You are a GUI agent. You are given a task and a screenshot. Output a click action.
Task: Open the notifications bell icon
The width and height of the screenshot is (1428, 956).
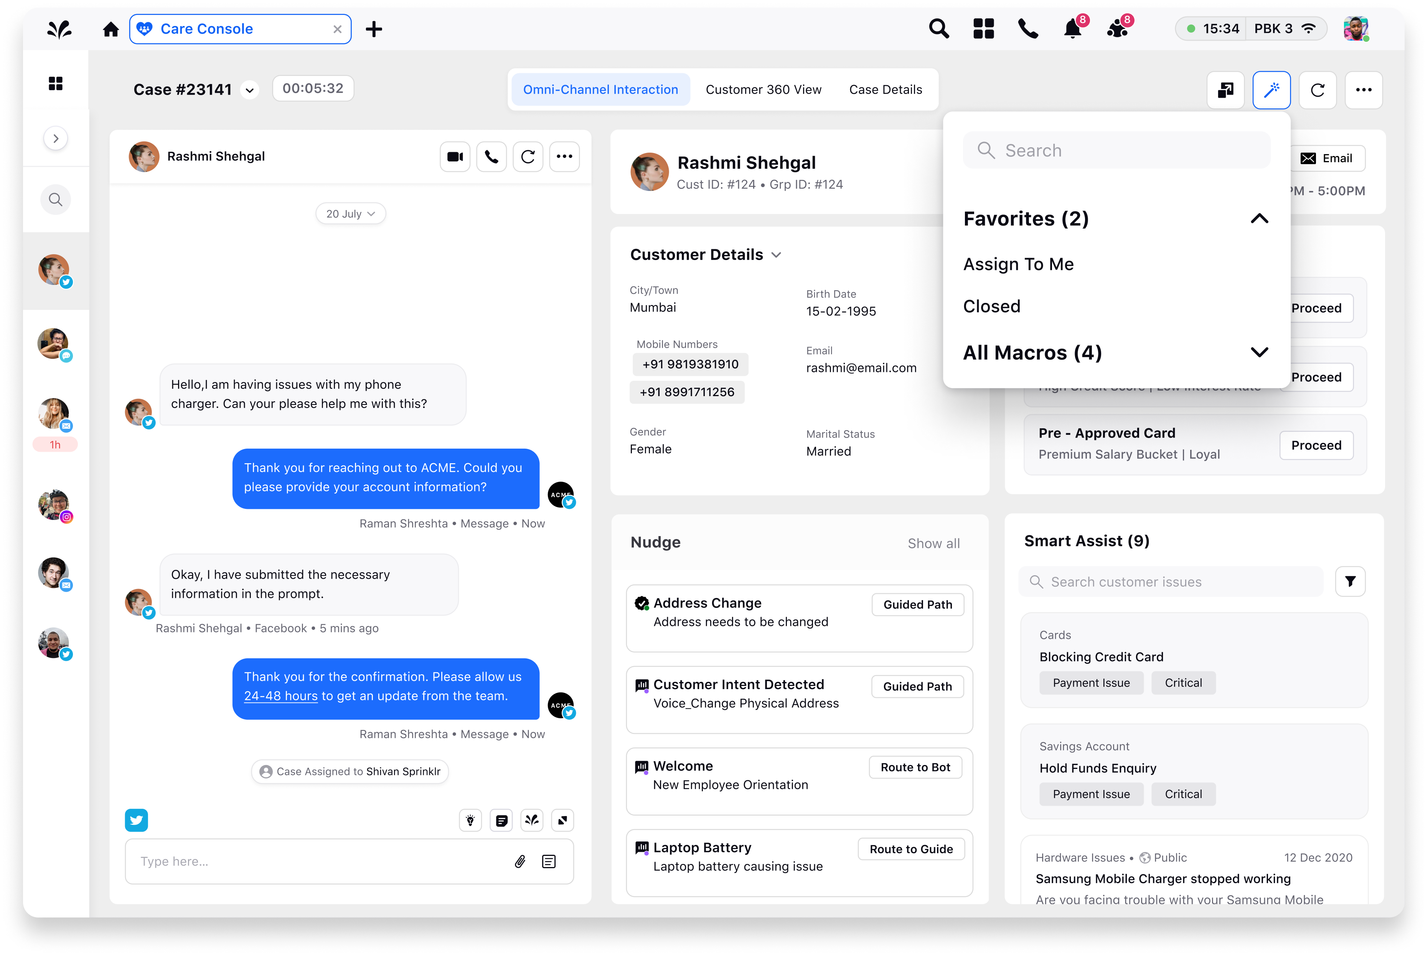1072,29
